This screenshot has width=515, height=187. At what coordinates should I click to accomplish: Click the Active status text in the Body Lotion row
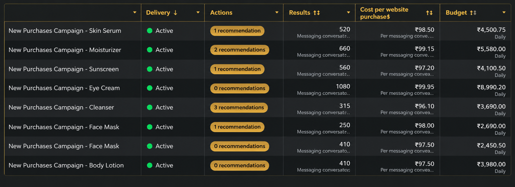164,165
